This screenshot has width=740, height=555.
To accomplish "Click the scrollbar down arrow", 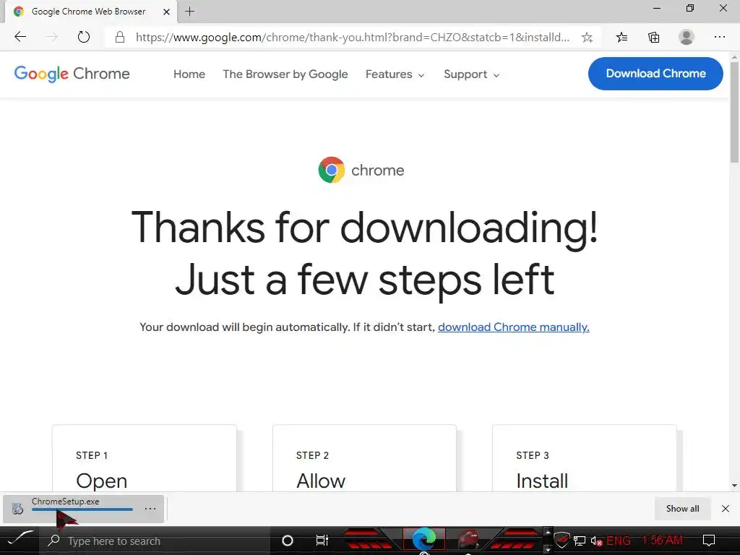I will tap(734, 485).
